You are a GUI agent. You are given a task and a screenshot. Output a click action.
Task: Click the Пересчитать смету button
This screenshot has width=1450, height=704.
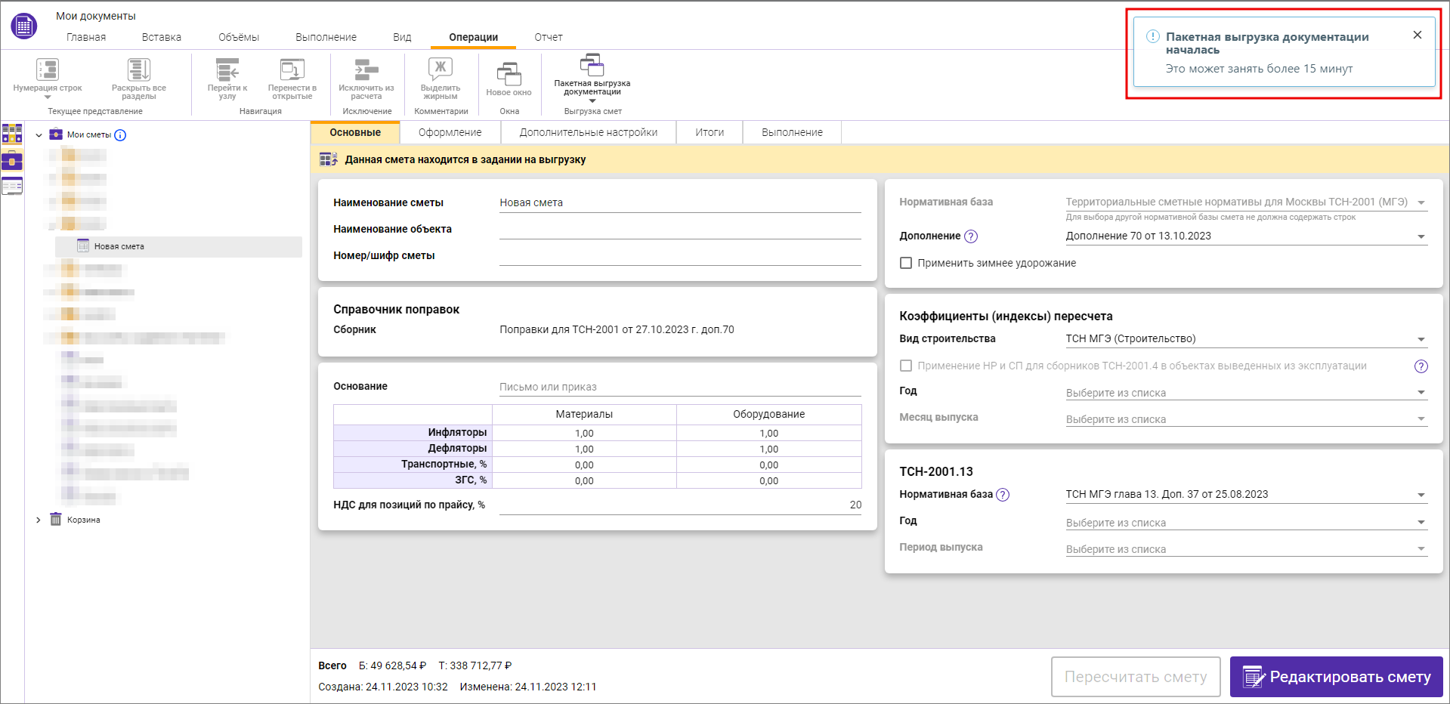pos(1135,677)
